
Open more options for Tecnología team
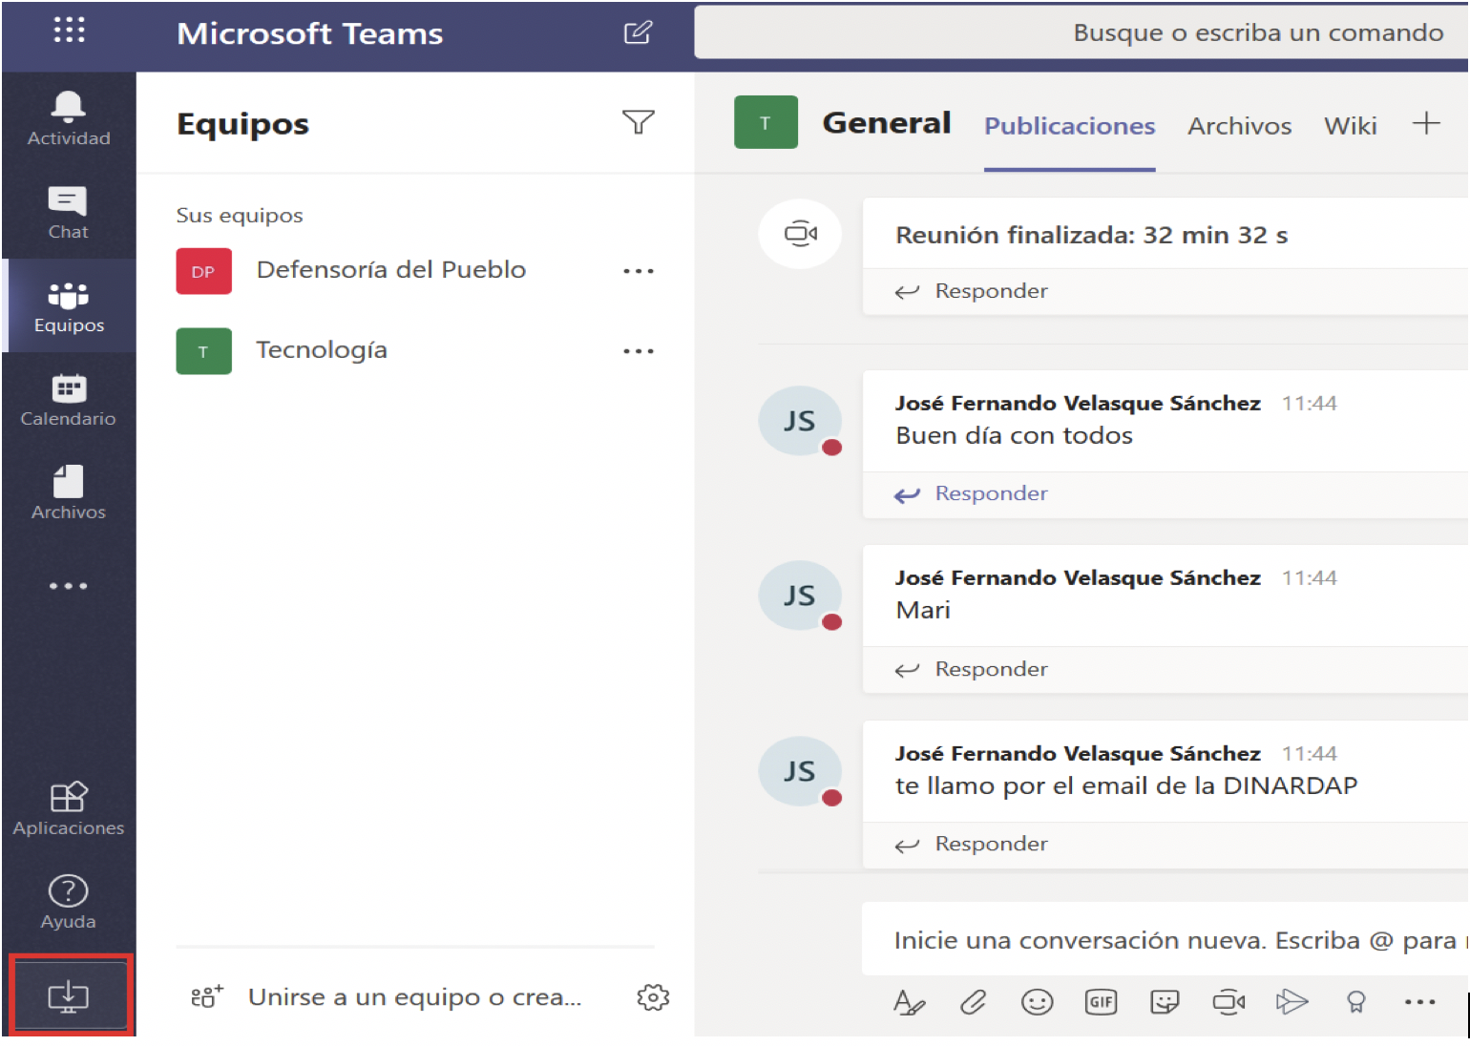click(x=639, y=351)
